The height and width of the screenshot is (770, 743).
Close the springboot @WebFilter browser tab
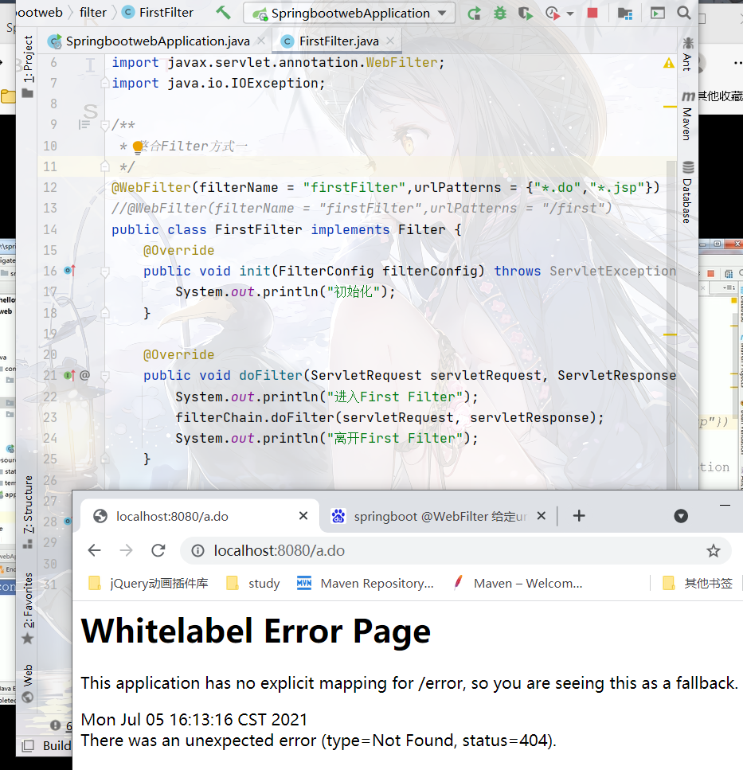542,516
